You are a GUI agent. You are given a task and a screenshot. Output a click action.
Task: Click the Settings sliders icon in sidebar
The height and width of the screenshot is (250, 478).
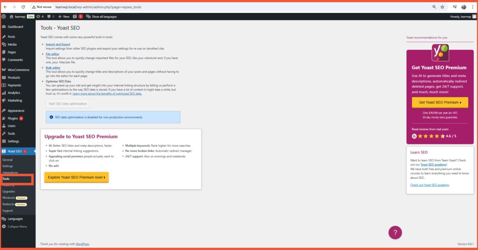(x=4, y=141)
